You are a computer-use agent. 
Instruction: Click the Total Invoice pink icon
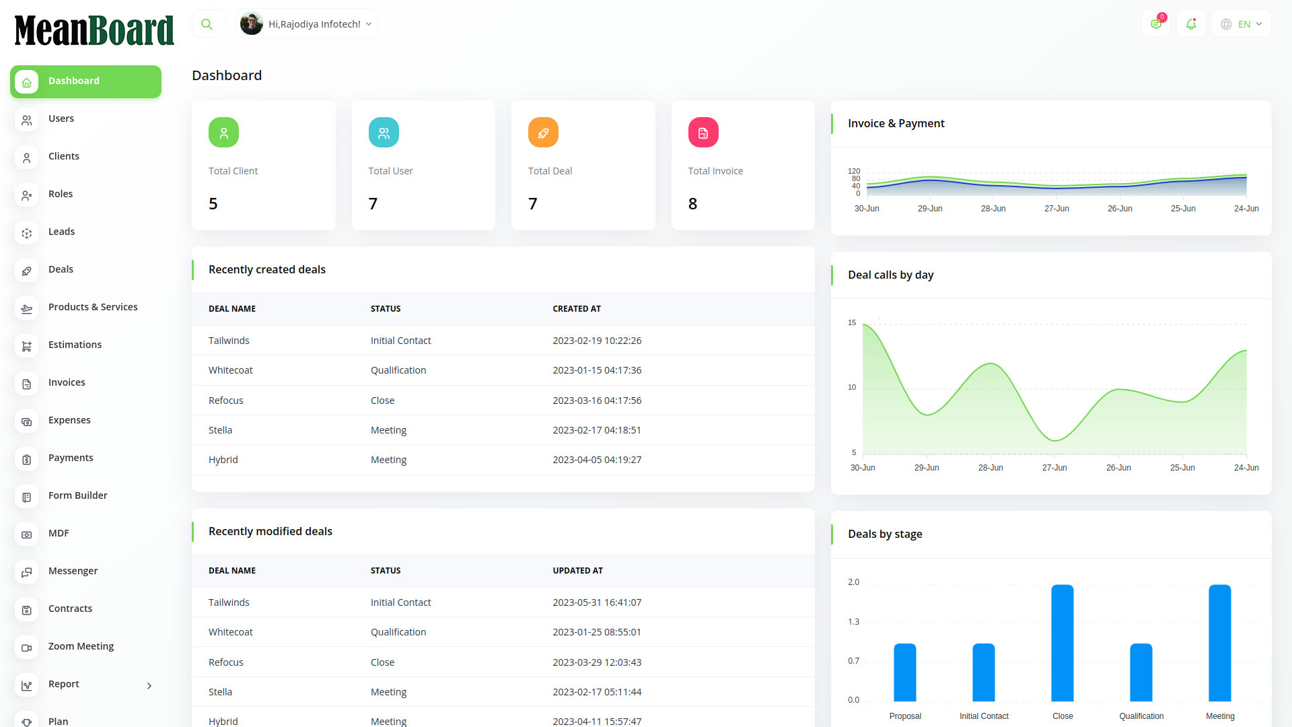[703, 133]
